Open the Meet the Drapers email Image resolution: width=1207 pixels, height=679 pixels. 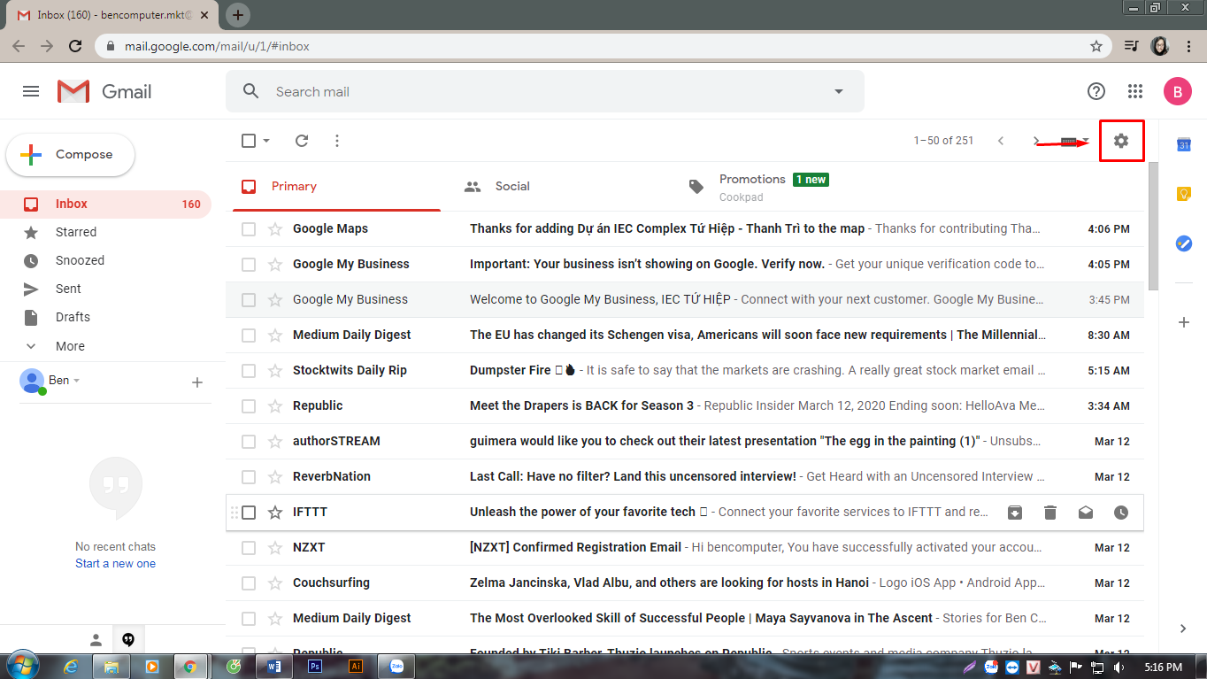(684, 405)
